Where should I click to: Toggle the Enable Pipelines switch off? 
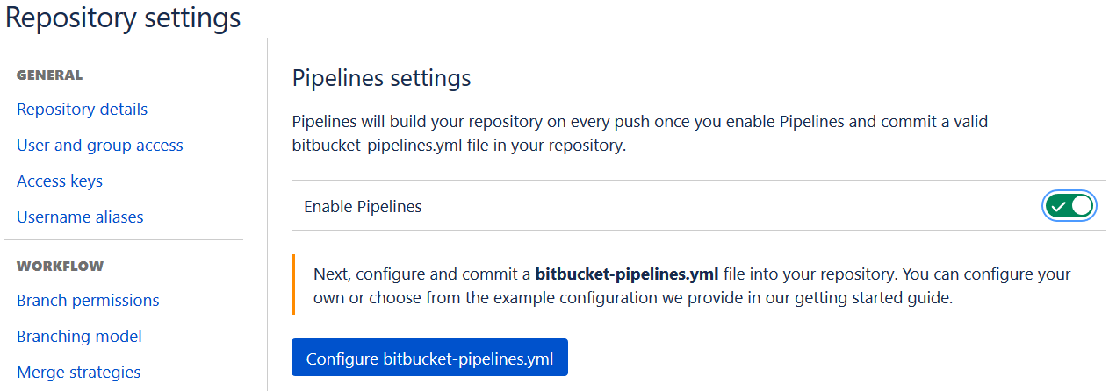tap(1069, 206)
